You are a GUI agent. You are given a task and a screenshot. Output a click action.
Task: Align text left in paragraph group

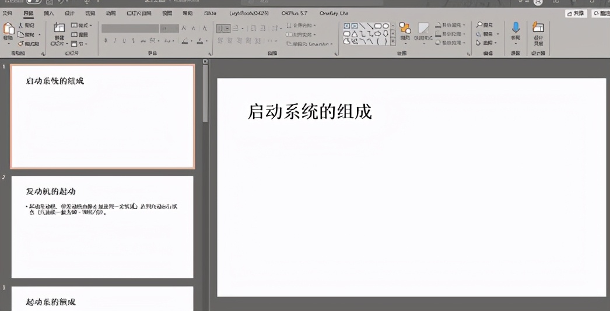tap(220, 40)
